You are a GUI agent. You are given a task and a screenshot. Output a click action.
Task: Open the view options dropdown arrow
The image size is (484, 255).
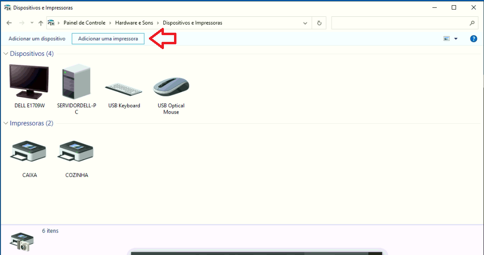point(456,39)
